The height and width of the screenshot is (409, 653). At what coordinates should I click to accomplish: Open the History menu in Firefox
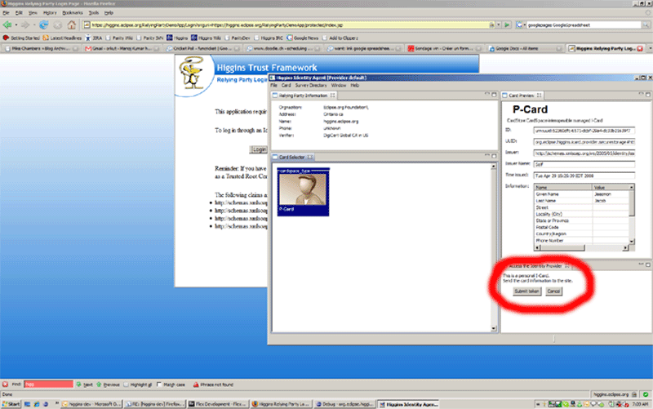50,13
